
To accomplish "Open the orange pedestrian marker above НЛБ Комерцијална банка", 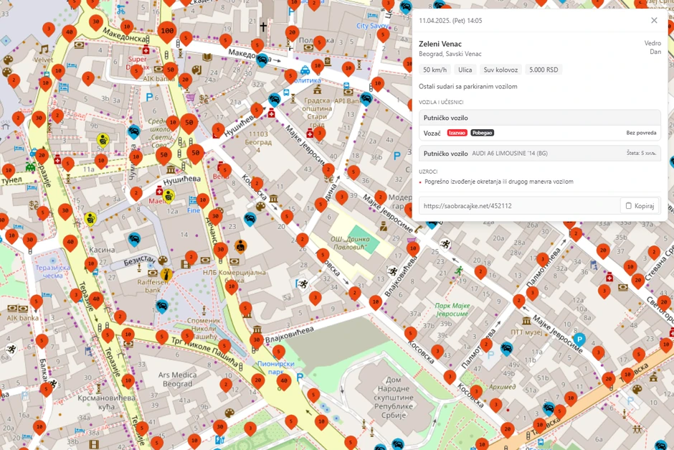I will click(x=240, y=246).
